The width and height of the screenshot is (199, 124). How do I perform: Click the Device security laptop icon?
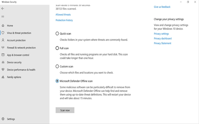(x=3, y=62)
